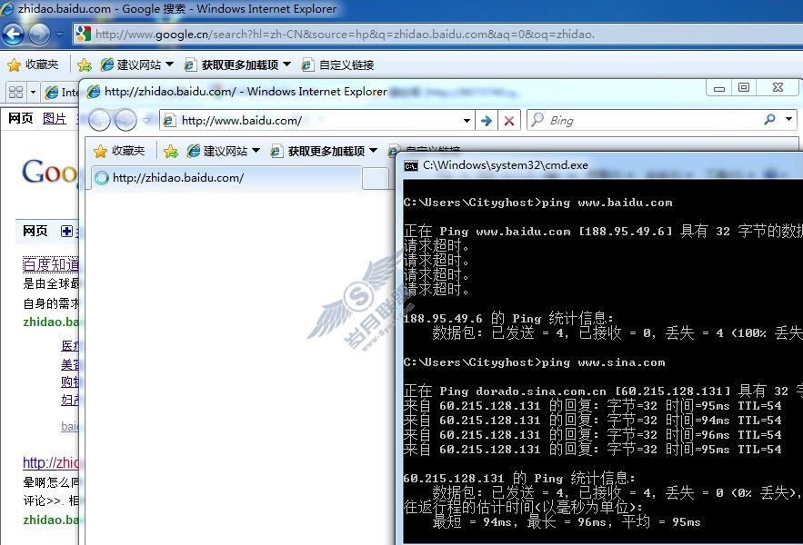This screenshot has width=803, height=545.
Task: Select the 图片 link on the Google page
Action: (x=55, y=119)
